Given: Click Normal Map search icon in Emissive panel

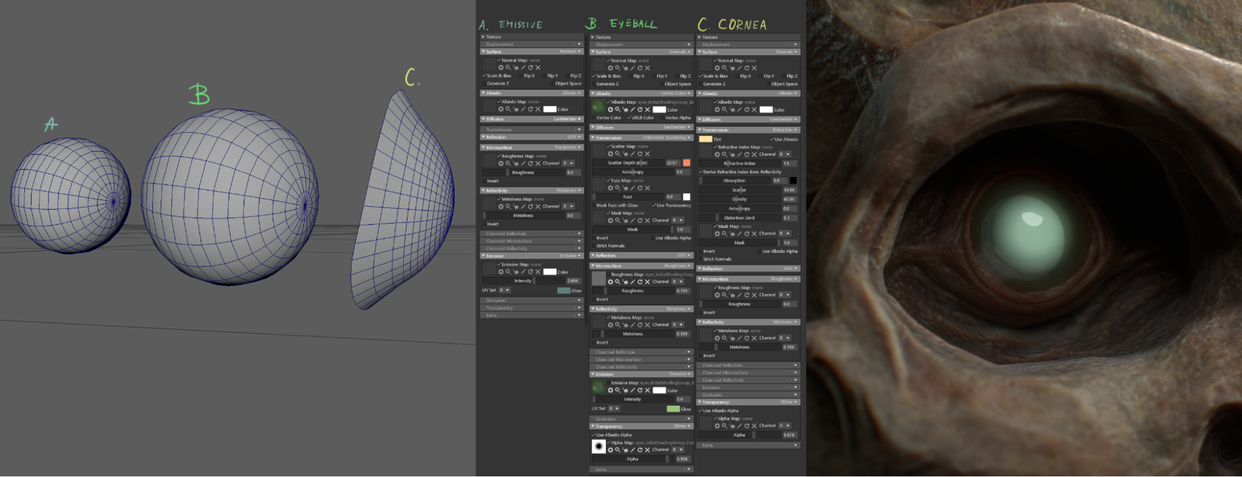Looking at the screenshot, I should coord(508,68).
